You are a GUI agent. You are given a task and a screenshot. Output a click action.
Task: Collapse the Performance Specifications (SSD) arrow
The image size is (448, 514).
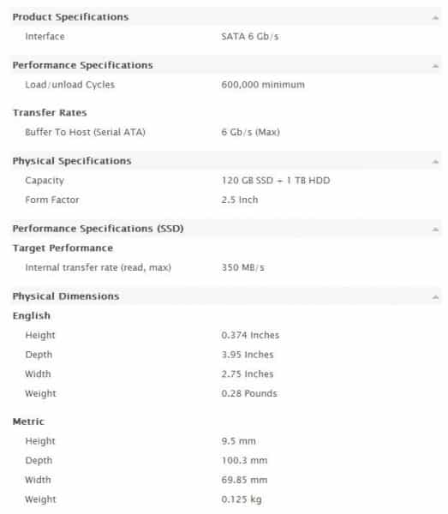point(435,229)
